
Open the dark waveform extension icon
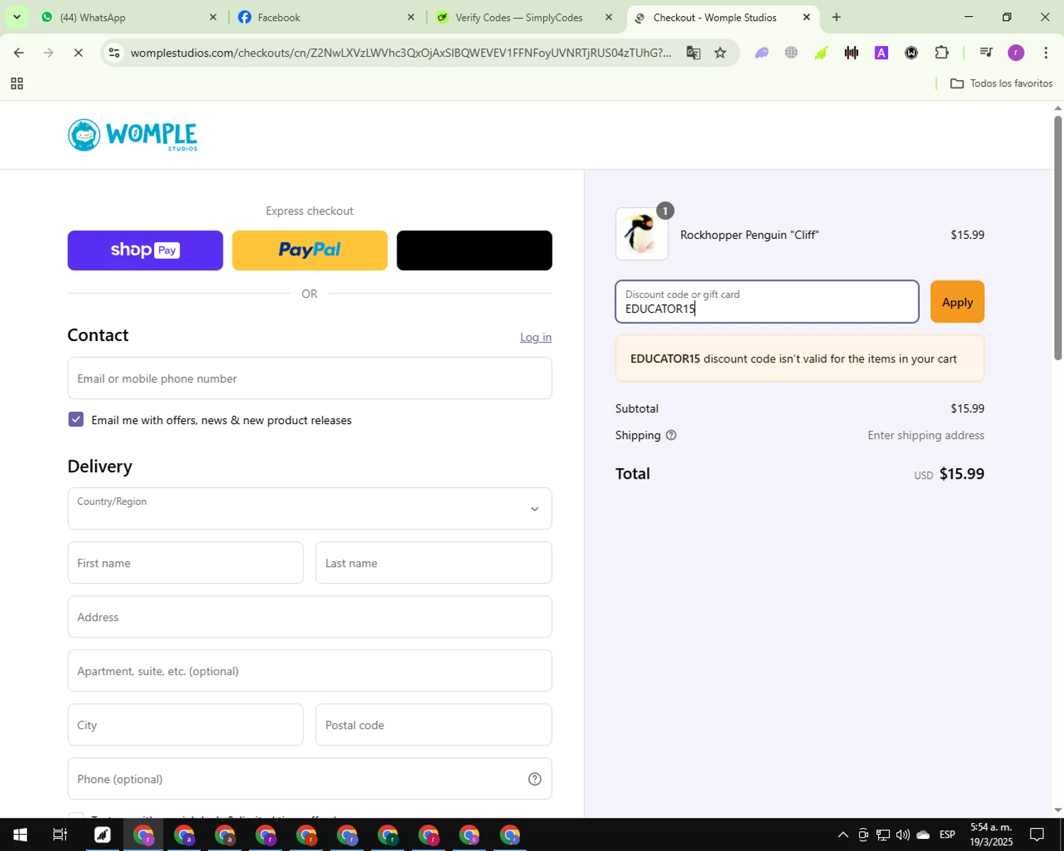point(851,52)
